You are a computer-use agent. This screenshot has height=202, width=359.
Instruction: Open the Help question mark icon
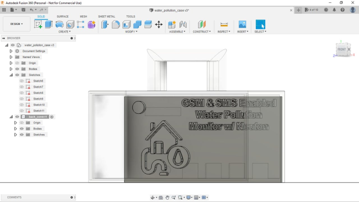tap(343, 10)
